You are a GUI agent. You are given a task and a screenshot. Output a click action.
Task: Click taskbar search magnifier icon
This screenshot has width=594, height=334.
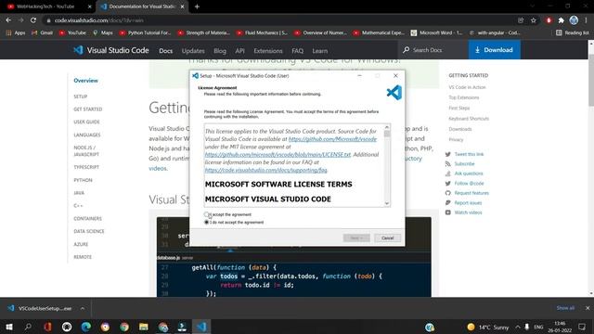(28, 327)
